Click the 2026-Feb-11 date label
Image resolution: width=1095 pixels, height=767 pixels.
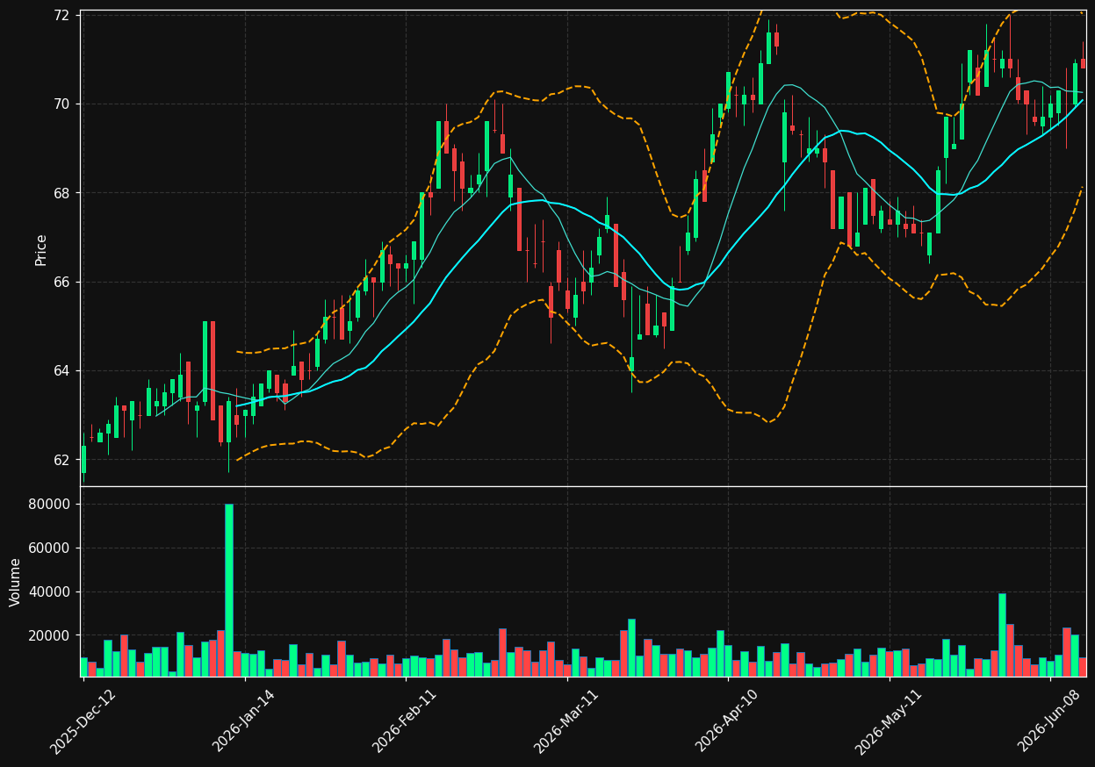point(404,721)
